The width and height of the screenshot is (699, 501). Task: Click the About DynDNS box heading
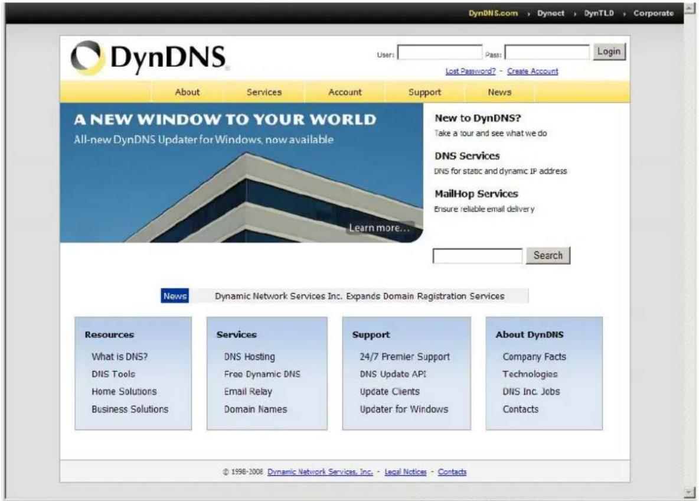coord(530,334)
